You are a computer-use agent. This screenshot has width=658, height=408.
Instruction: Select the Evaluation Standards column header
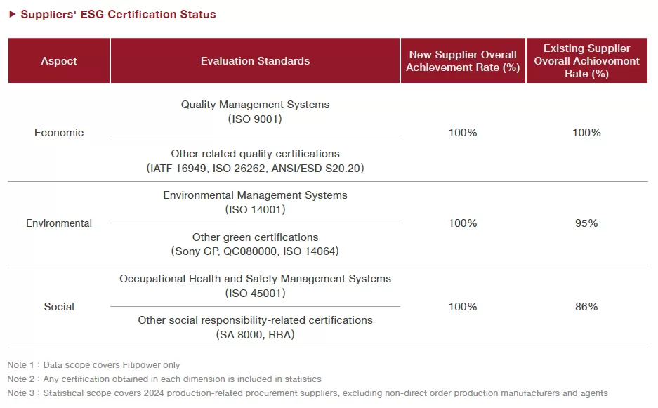(255, 61)
